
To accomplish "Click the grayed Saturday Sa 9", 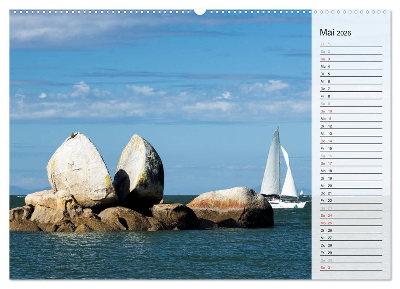I will 325,104.
